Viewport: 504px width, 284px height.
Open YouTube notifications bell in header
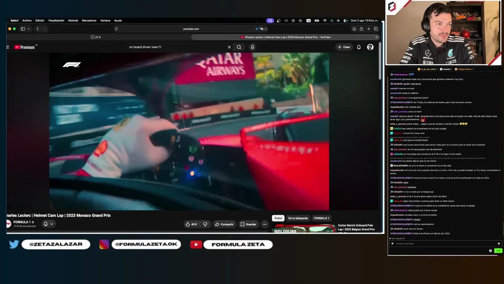point(359,47)
